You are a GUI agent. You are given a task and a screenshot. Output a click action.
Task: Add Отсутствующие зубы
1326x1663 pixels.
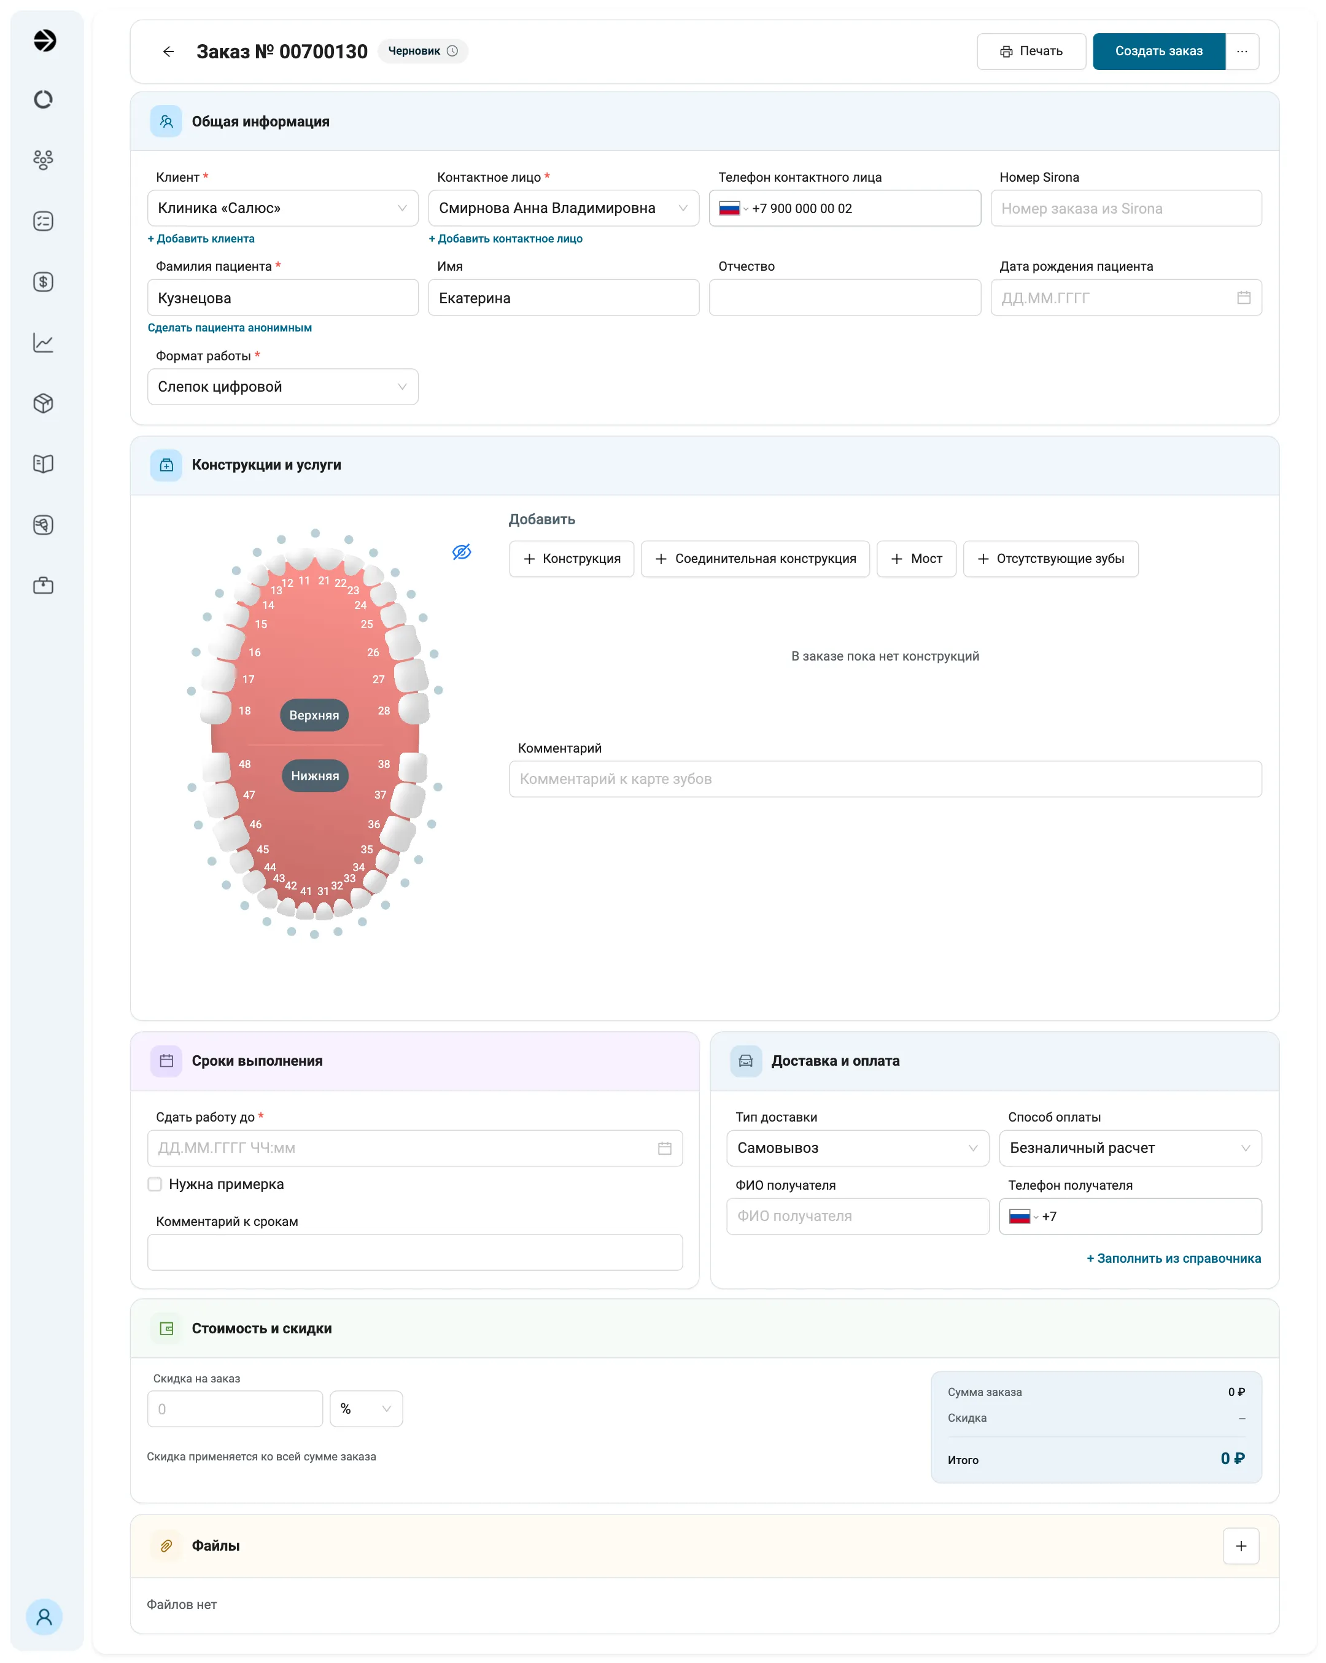click(x=1050, y=559)
